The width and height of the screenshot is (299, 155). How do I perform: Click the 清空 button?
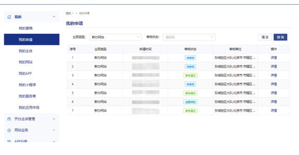point(265,37)
